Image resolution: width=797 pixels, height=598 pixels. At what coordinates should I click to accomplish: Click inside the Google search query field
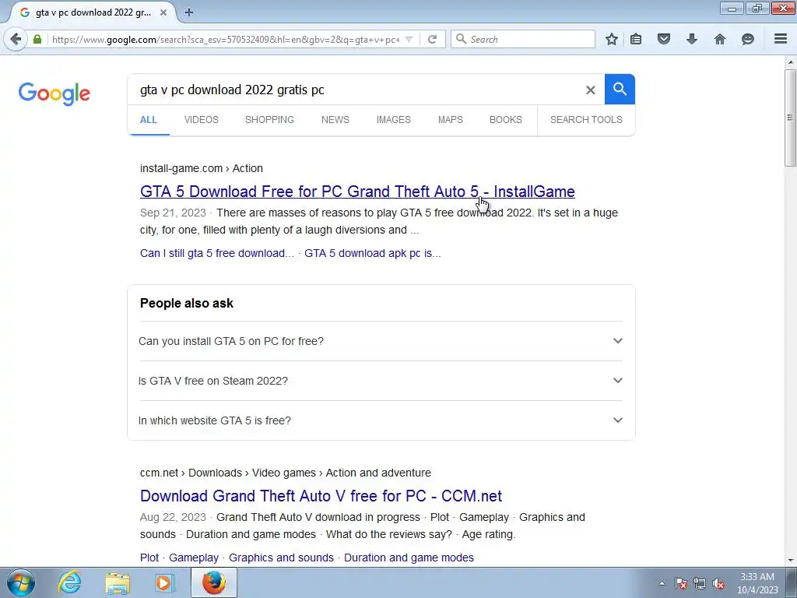356,90
